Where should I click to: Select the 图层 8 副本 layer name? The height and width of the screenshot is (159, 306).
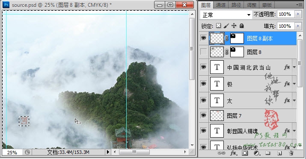pos(260,38)
